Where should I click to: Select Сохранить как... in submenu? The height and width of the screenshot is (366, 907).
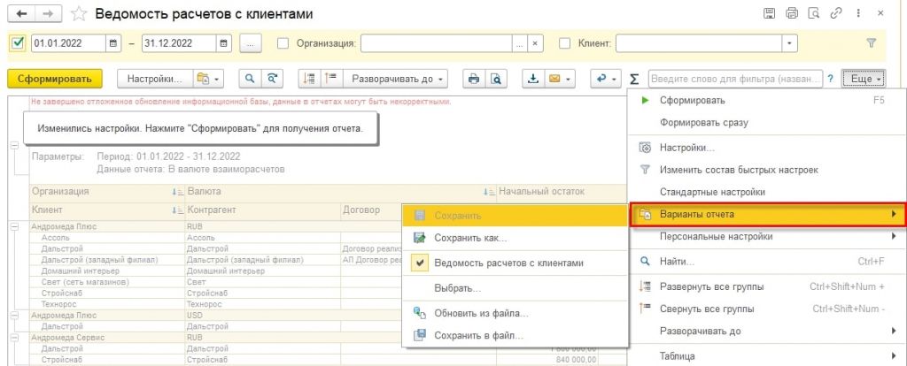(x=515, y=238)
